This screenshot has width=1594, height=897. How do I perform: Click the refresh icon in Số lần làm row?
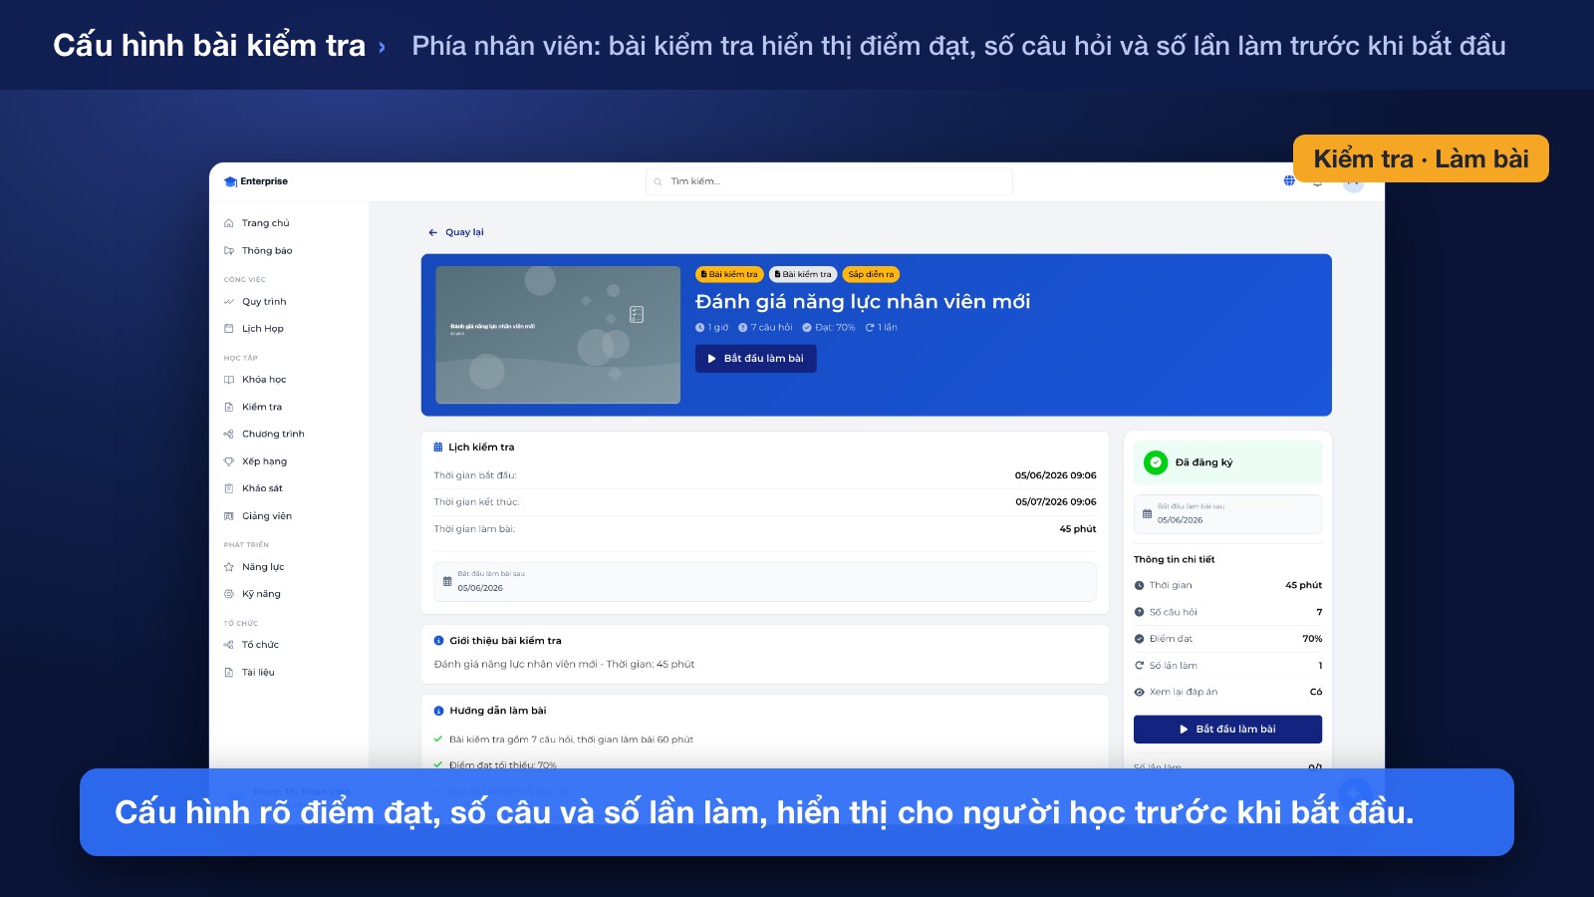pos(1140,666)
